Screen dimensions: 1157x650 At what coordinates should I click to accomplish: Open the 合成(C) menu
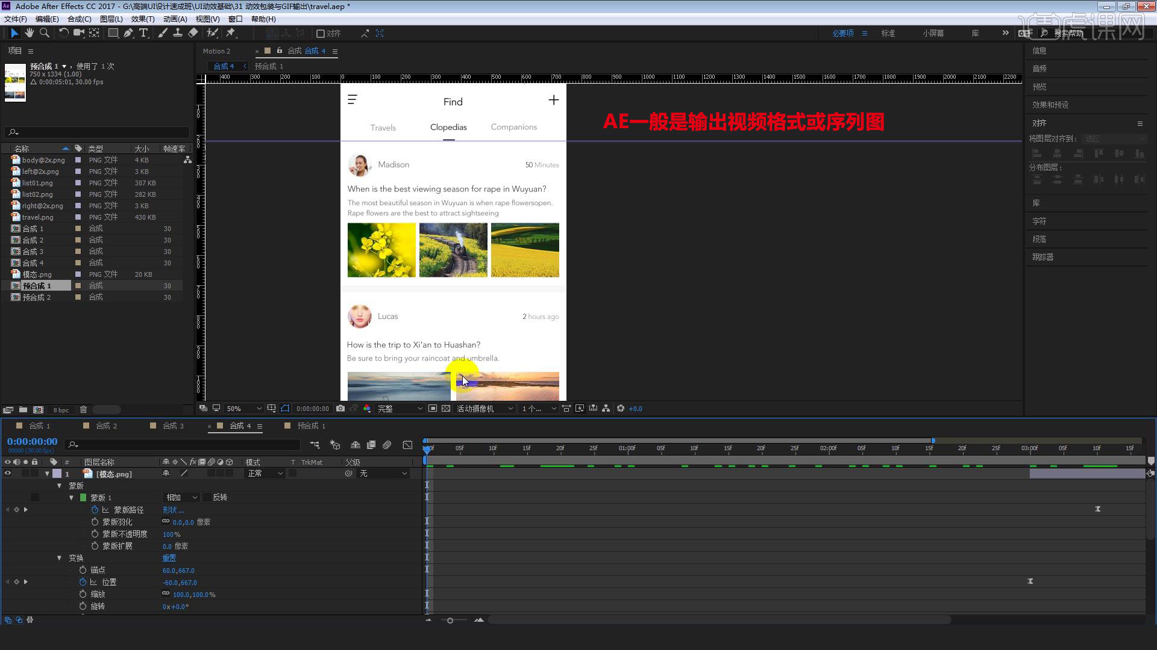(x=78, y=19)
